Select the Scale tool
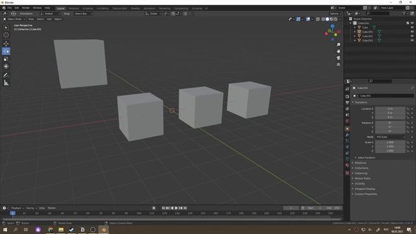The image size is (416, 234). pyautogui.click(x=6, y=59)
